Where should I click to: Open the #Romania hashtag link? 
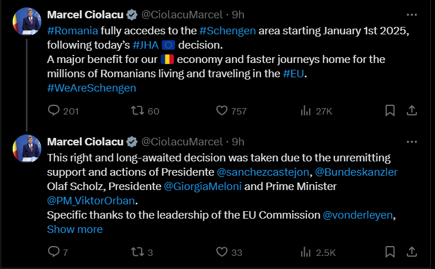pyautogui.click(x=72, y=30)
